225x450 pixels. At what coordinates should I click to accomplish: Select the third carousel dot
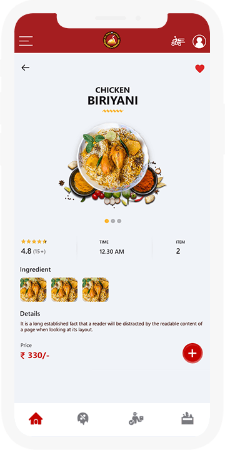tap(119, 221)
